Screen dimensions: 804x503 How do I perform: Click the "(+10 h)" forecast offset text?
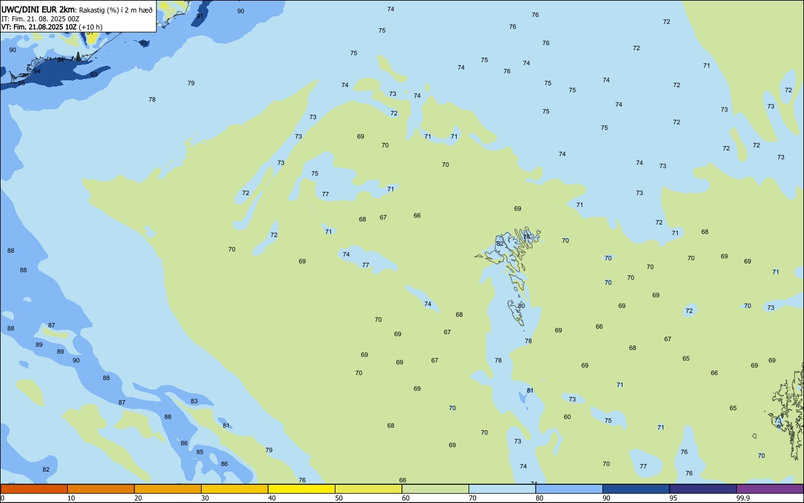(90, 27)
